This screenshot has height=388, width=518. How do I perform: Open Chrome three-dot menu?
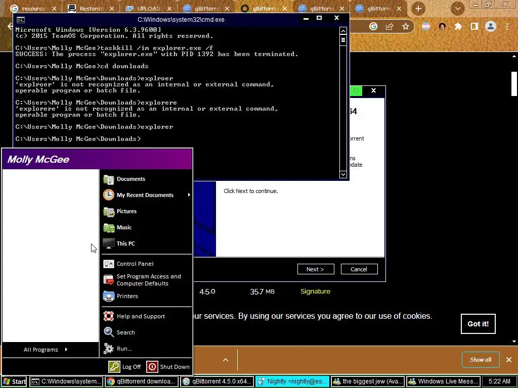click(507, 26)
